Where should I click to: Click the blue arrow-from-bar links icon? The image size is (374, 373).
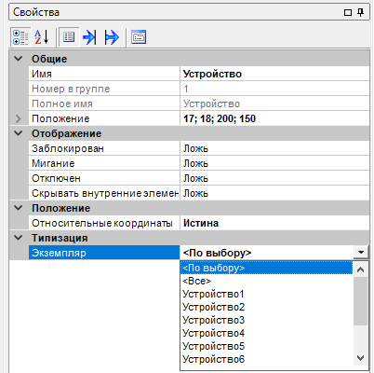click(112, 37)
